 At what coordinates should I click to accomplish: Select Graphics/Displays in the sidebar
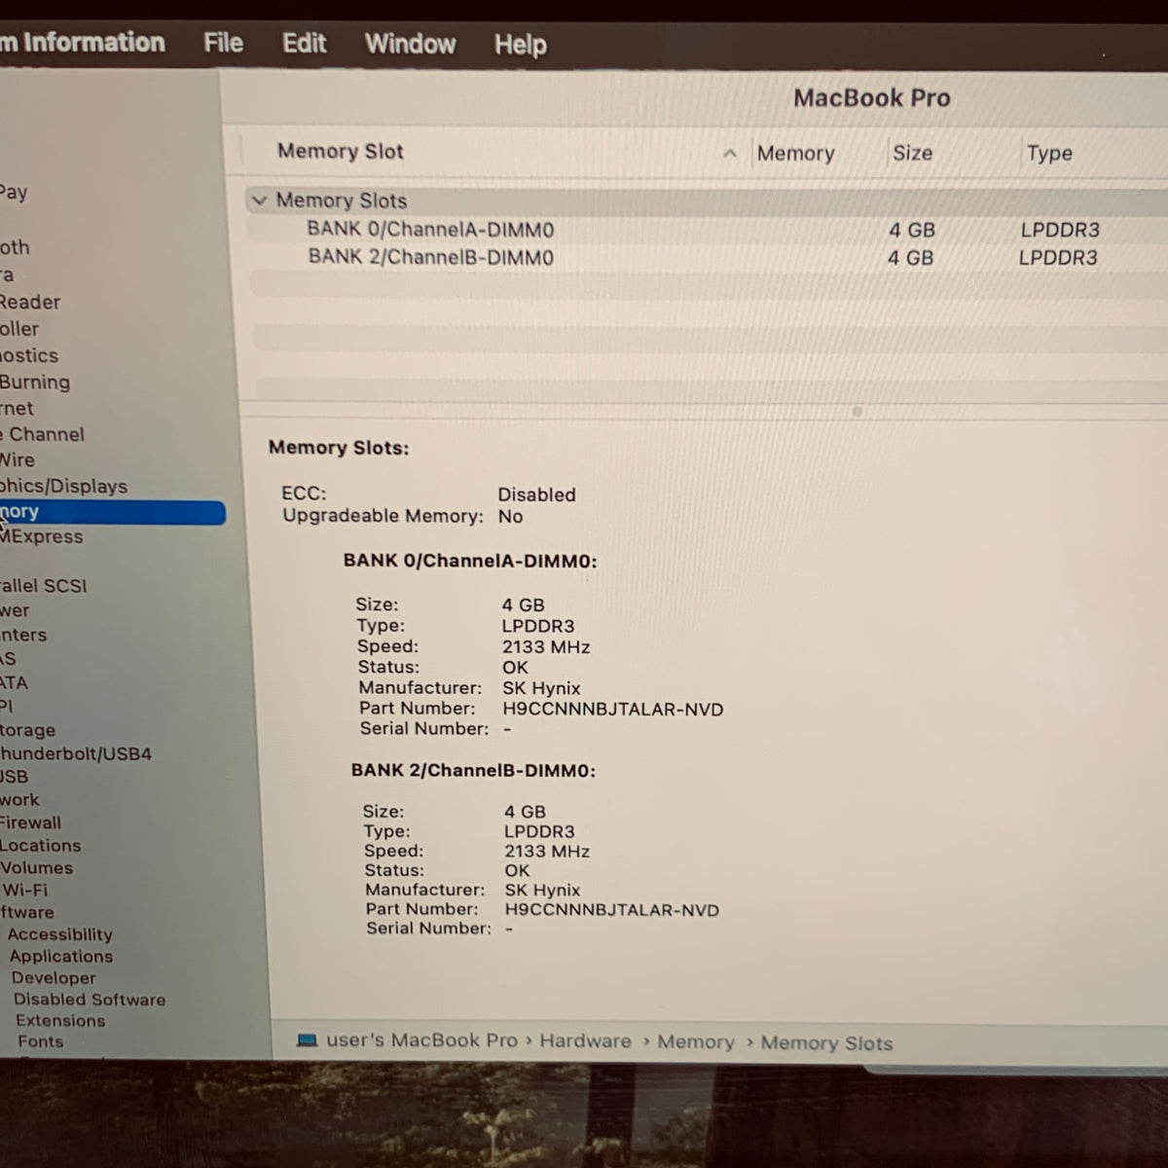[63, 486]
